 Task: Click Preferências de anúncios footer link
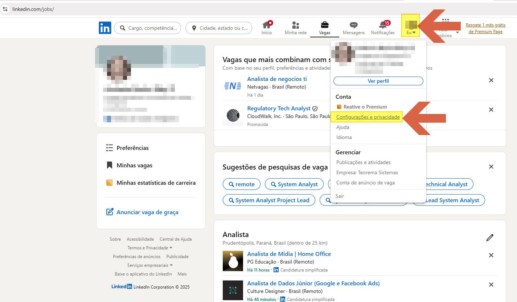click(137, 257)
